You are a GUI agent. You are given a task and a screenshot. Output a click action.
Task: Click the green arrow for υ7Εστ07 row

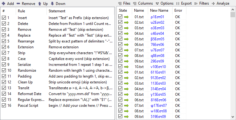coord(126,50)
